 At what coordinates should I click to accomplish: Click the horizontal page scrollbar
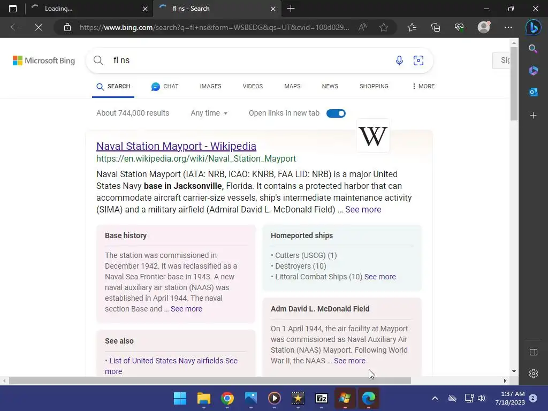pos(210,380)
